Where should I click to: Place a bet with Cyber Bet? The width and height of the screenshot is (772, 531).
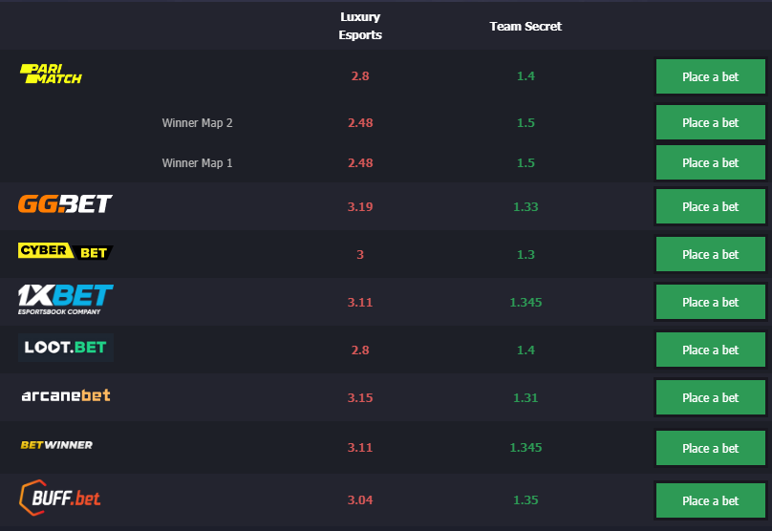pyautogui.click(x=711, y=254)
